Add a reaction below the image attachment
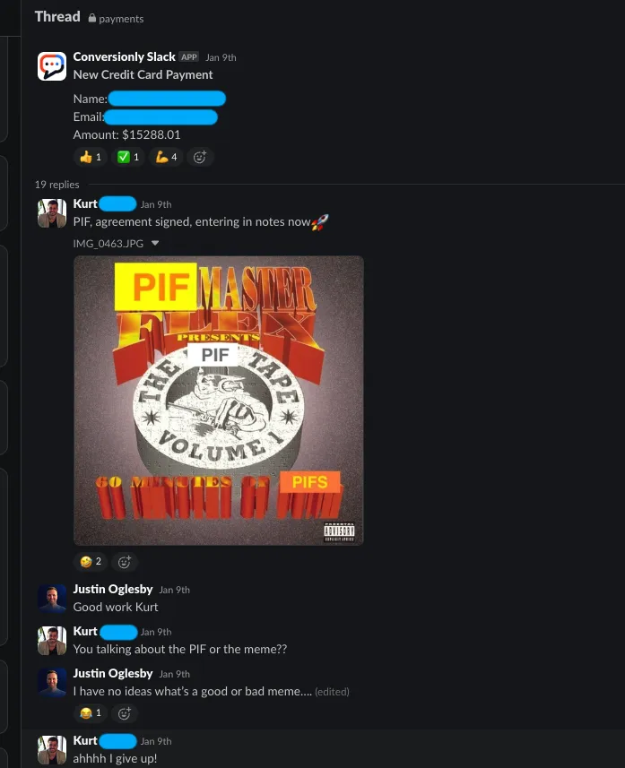The height and width of the screenshot is (768, 625). 125,562
